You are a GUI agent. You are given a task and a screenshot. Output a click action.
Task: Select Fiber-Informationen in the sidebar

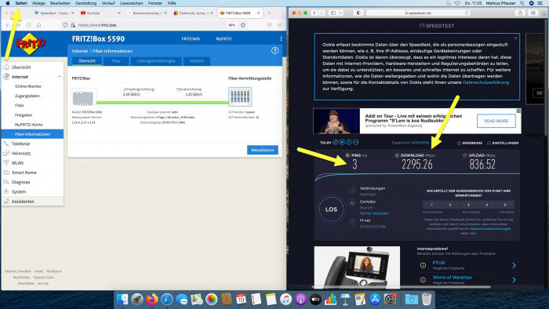click(32, 134)
